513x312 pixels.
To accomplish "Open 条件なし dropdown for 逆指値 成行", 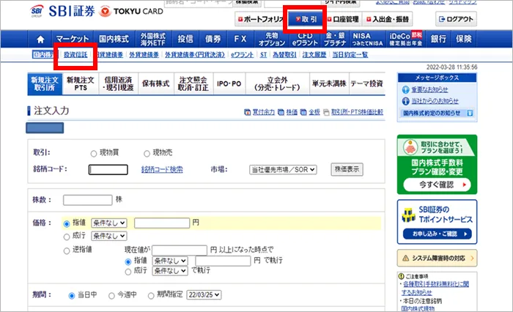I will (170, 271).
